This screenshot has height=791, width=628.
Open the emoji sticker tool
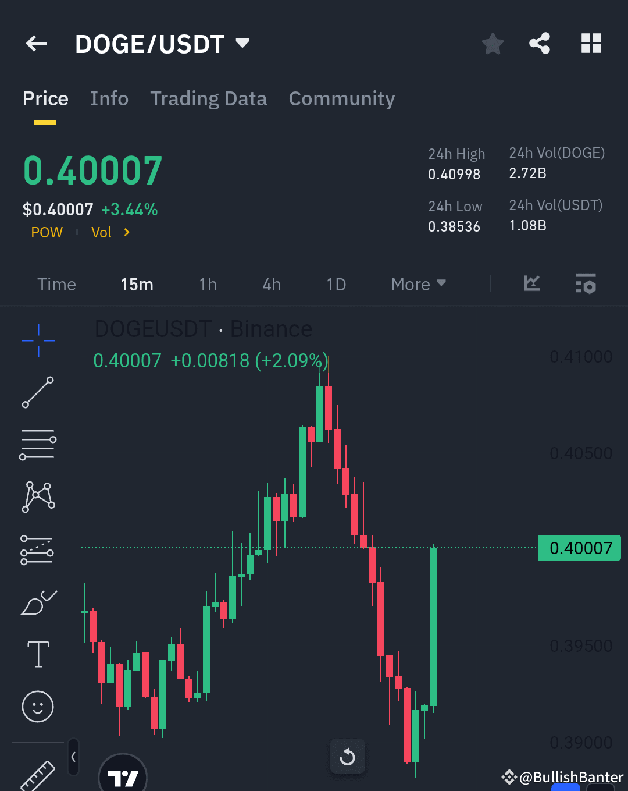38,707
